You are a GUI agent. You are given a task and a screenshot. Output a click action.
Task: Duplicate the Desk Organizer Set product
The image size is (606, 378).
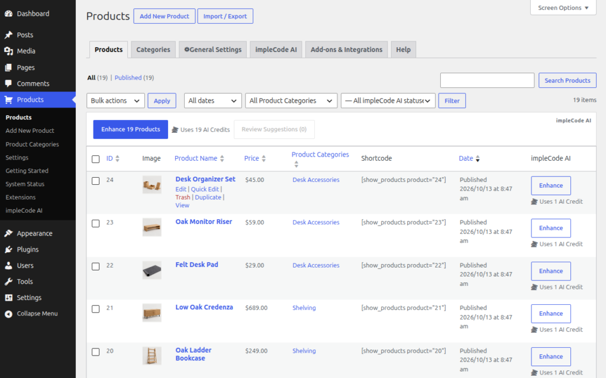click(208, 197)
